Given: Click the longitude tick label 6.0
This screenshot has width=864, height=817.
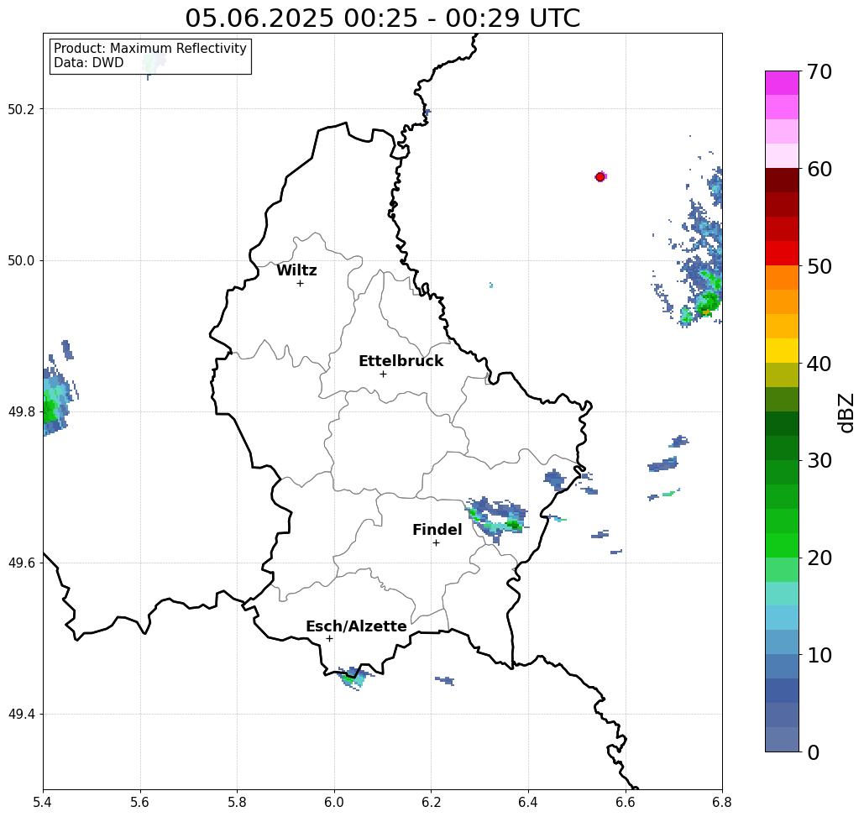Looking at the screenshot, I should point(334,802).
